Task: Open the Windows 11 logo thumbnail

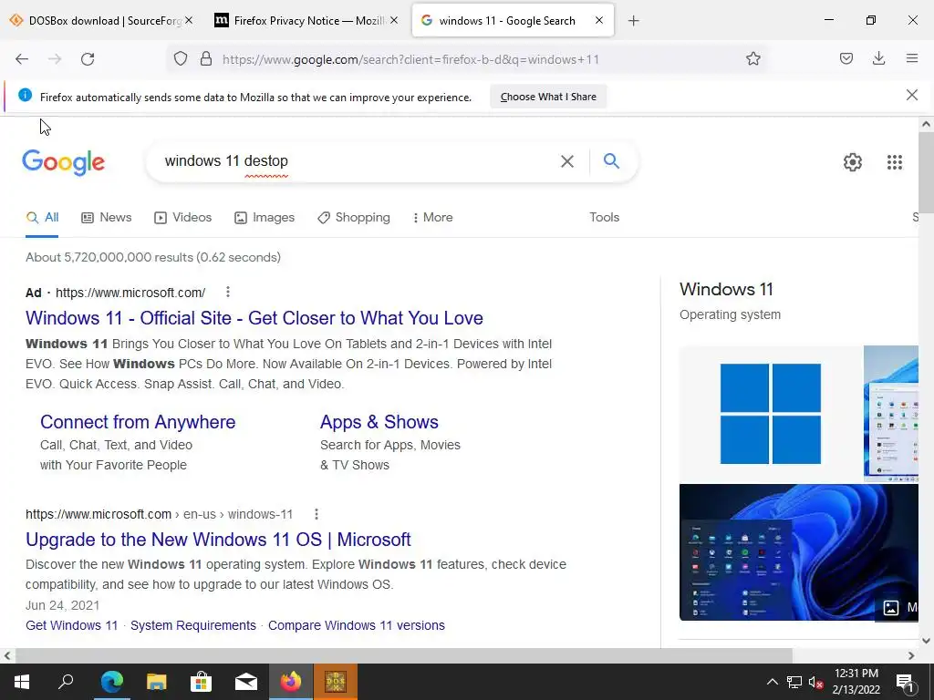Action: tap(771, 414)
